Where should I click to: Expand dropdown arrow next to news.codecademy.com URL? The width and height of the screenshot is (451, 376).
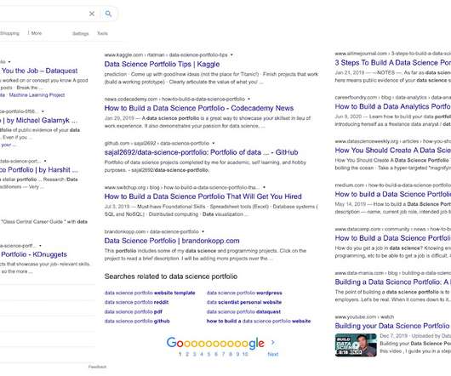pyautogui.click(x=248, y=99)
